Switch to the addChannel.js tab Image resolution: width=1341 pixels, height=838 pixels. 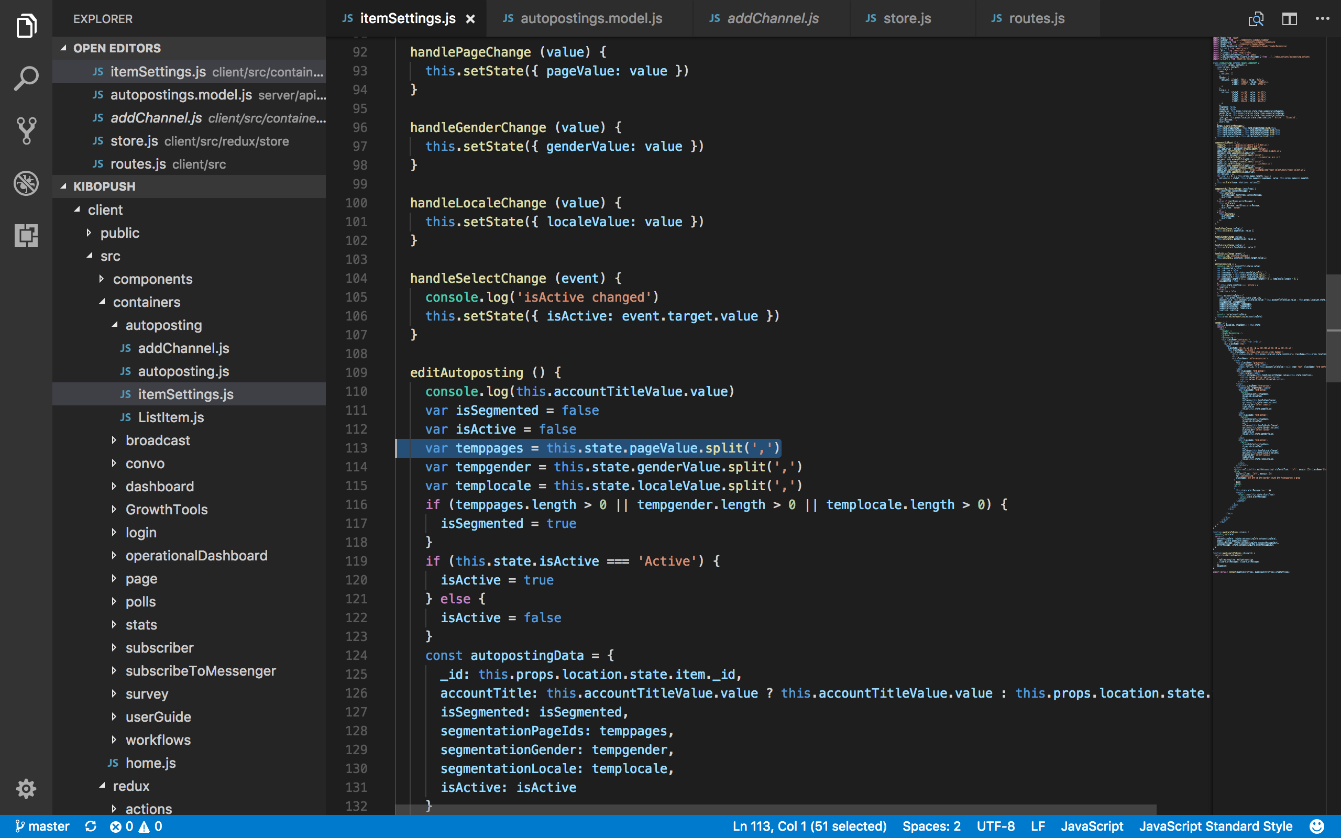click(x=771, y=18)
